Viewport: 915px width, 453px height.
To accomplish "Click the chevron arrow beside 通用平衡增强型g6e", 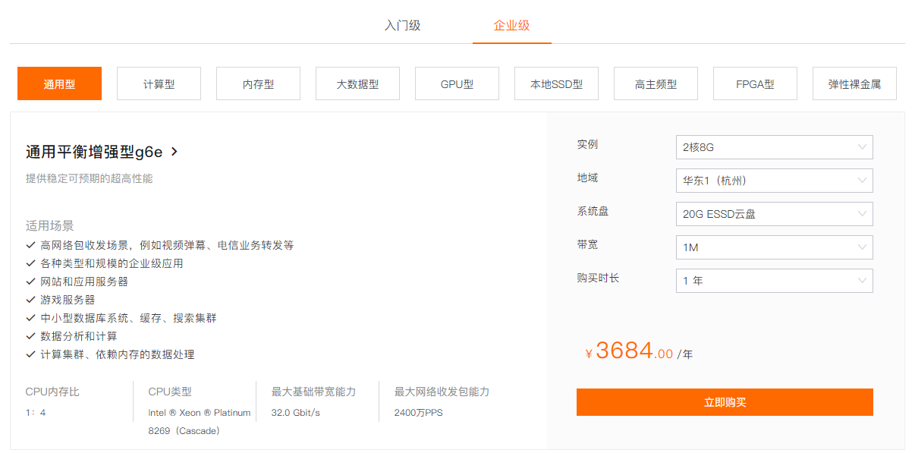I will pyautogui.click(x=175, y=152).
